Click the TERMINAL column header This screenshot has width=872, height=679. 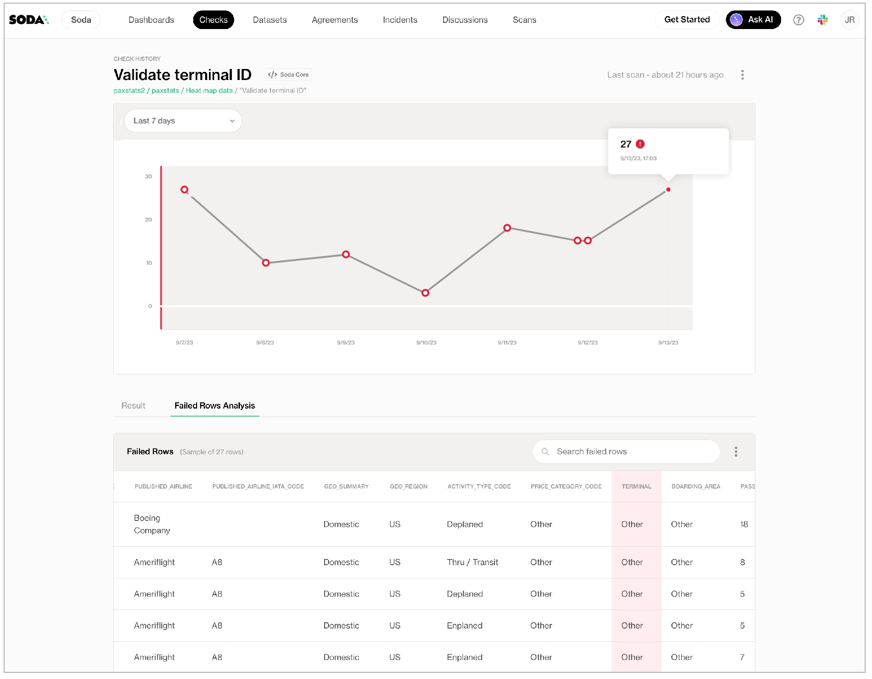(x=636, y=486)
